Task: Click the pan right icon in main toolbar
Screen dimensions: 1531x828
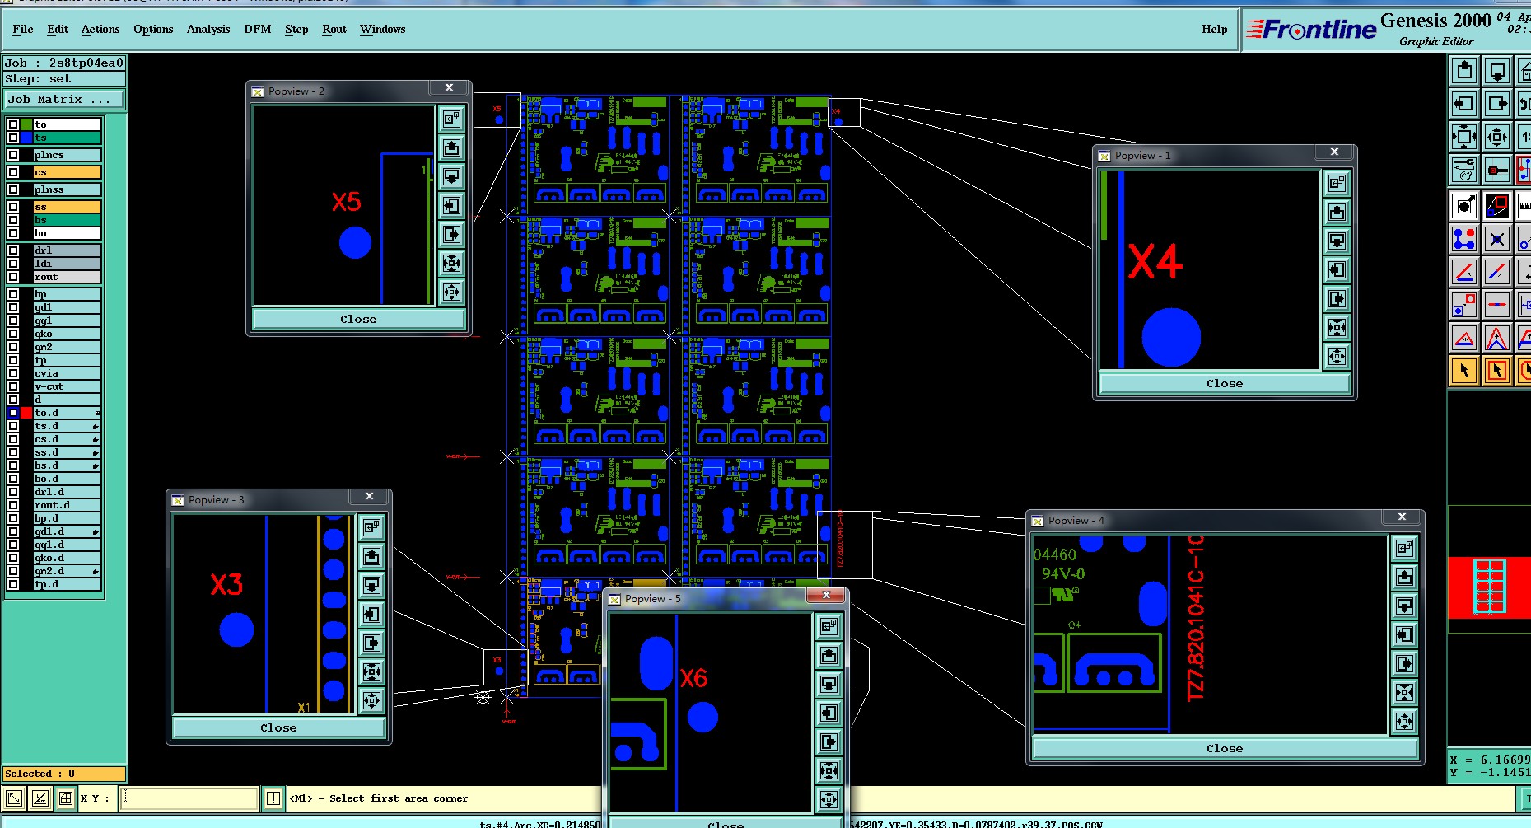Action: (x=1497, y=104)
